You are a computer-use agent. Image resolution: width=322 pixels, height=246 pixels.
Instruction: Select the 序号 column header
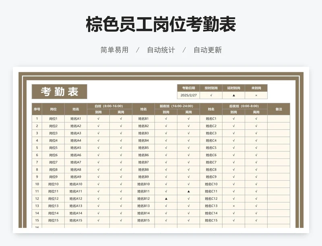37,109
